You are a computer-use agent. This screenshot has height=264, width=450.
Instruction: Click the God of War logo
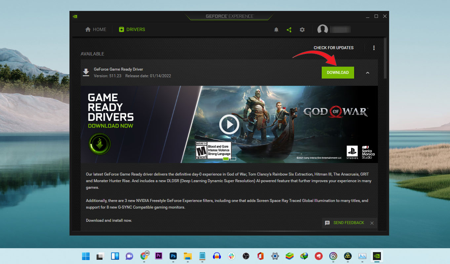(x=336, y=112)
